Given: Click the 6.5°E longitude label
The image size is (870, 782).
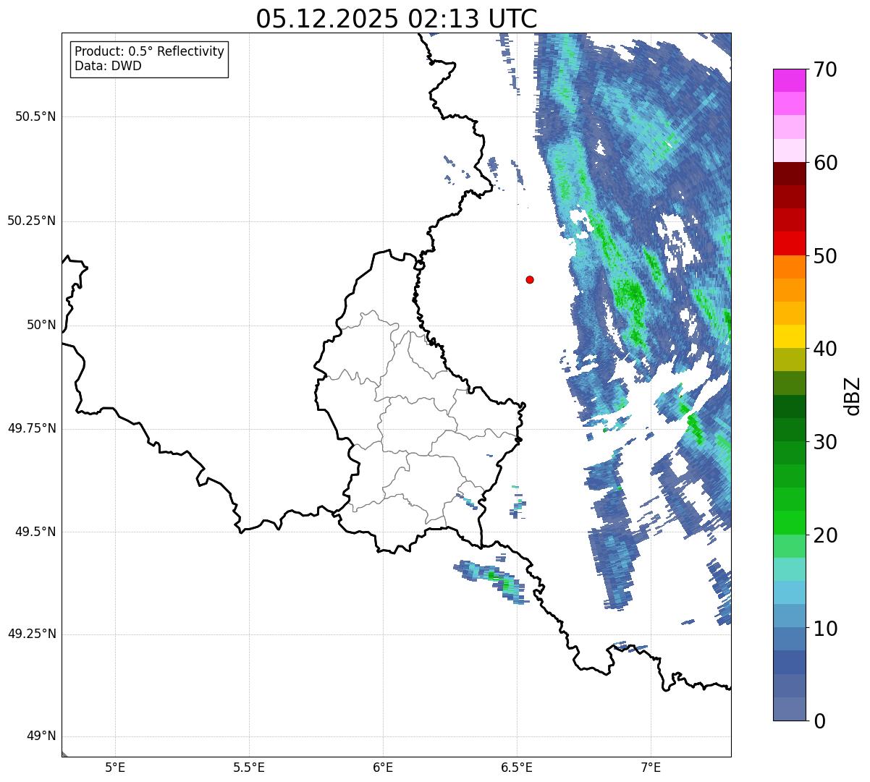Looking at the screenshot, I should [517, 768].
